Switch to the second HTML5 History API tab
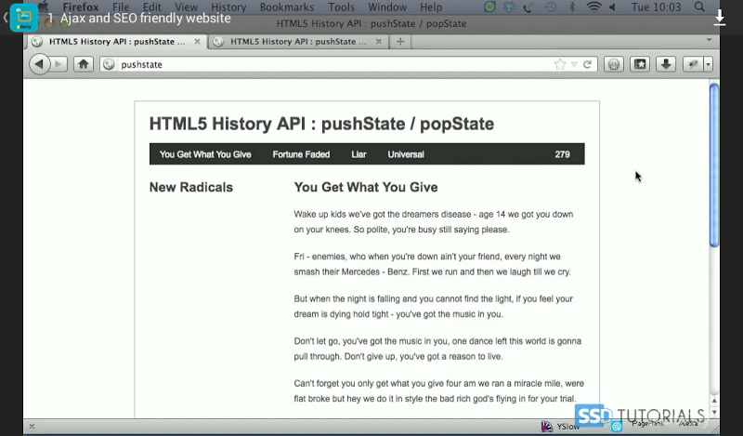The height and width of the screenshot is (436, 743). [298, 42]
